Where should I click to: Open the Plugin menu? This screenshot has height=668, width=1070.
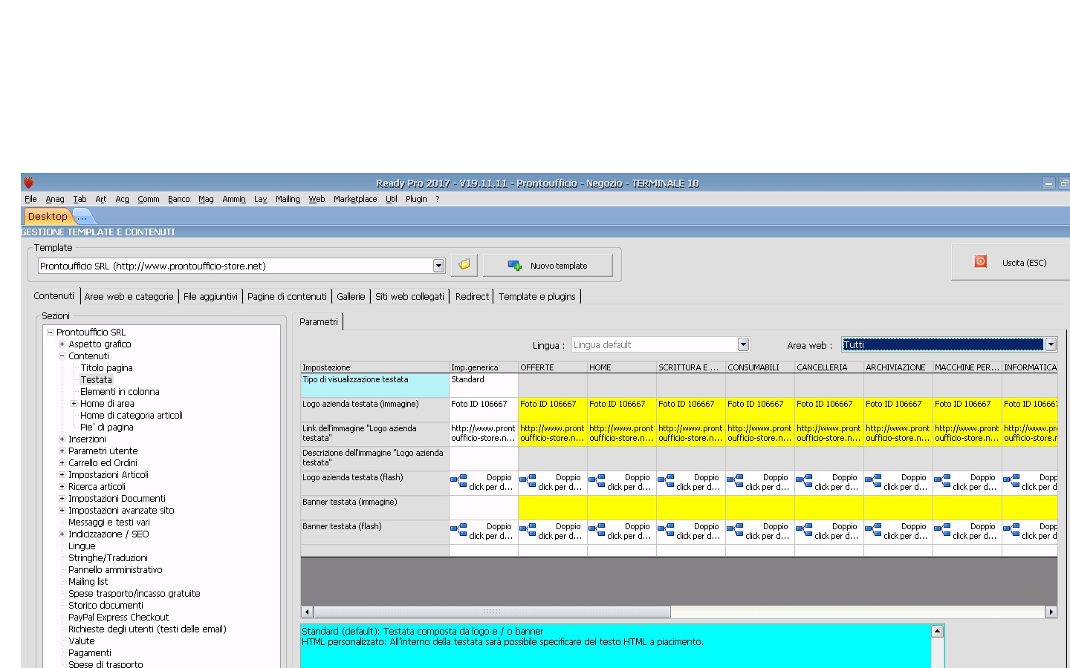[416, 199]
